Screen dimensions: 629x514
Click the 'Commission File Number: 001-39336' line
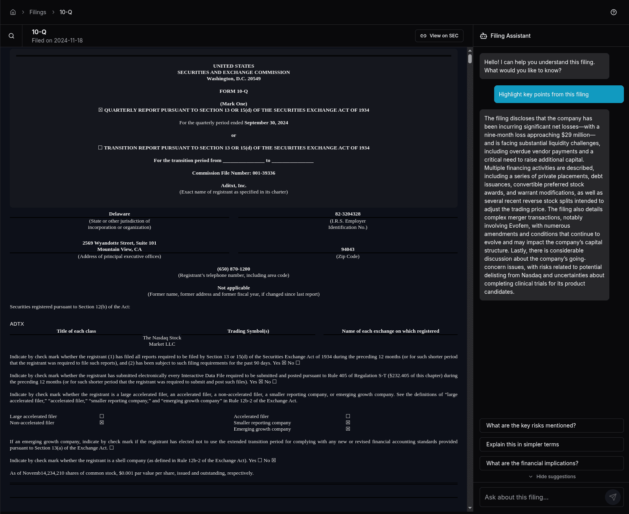pyautogui.click(x=234, y=173)
